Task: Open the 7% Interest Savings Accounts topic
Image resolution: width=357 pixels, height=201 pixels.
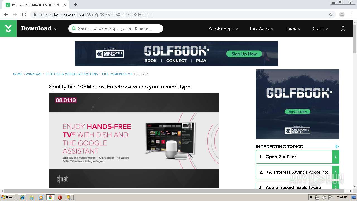Action: click(x=297, y=172)
